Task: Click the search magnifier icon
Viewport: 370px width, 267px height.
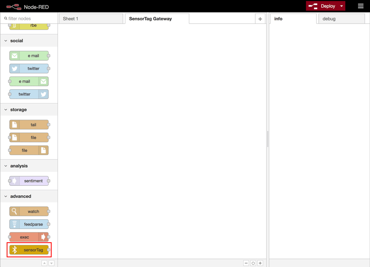Action: coord(6,18)
